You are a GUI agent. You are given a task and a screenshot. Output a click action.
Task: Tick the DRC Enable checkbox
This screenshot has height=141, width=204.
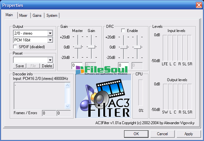[123, 31]
